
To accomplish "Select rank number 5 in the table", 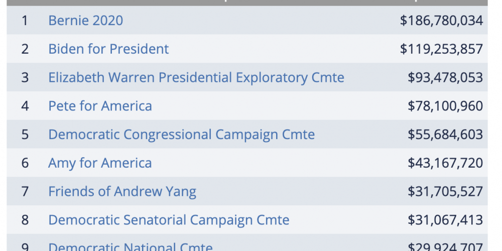I will click(x=25, y=135).
